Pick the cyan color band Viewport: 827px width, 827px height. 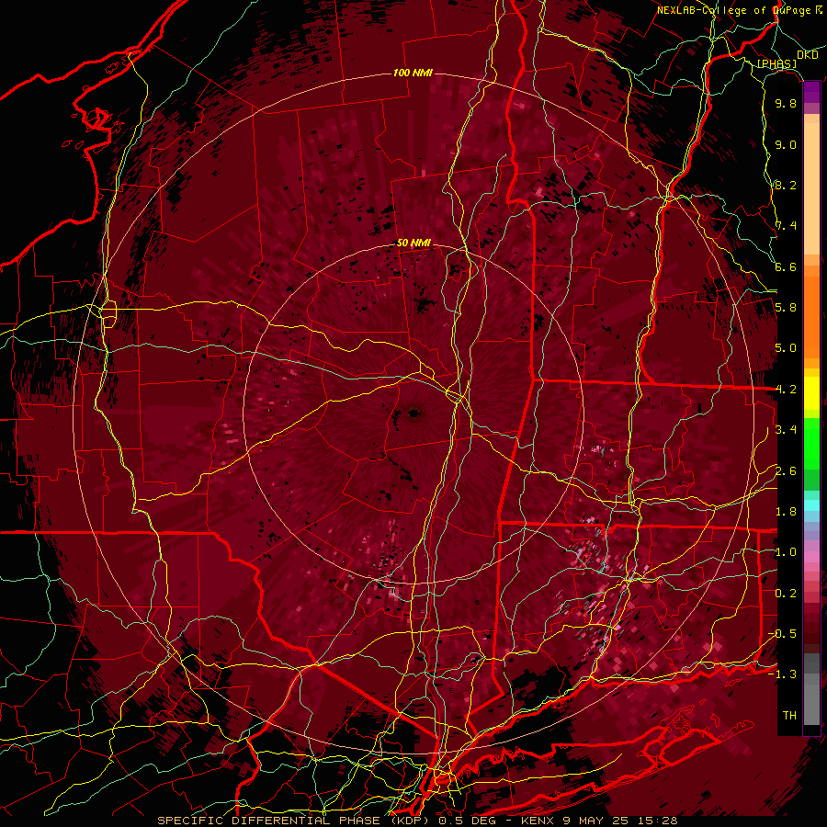point(811,505)
